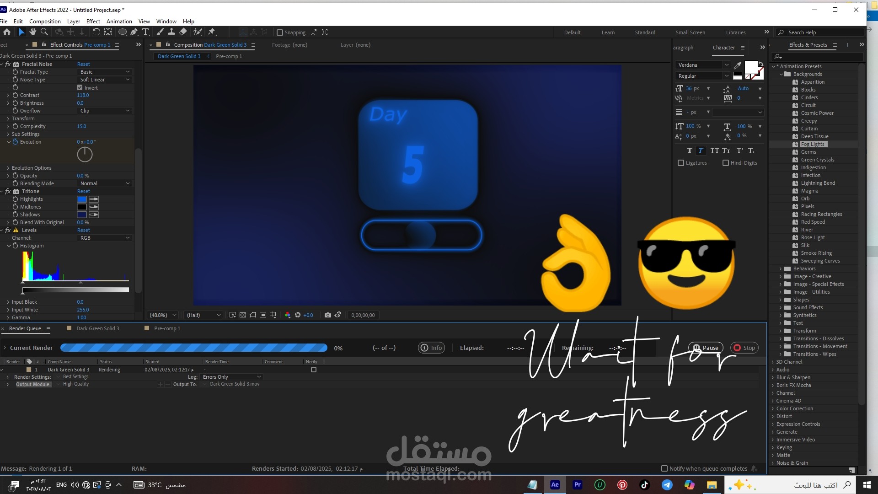The image size is (878, 494).
Task: Enable the Hindi Digits checkbox
Action: click(x=726, y=163)
